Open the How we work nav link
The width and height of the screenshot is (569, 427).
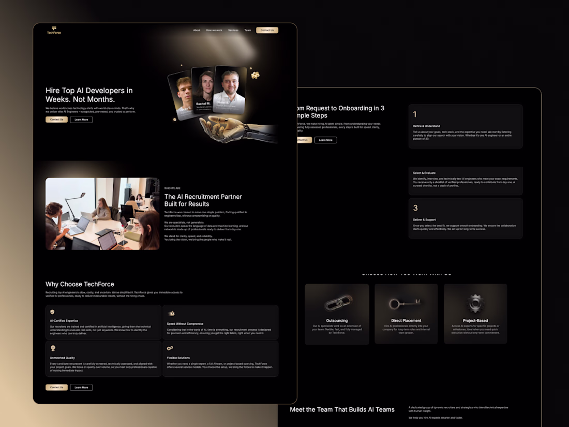coord(214,30)
